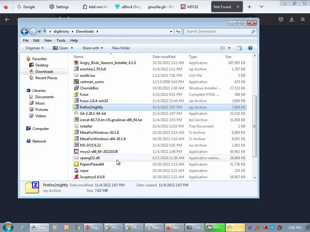Click the Search Downloads field
Image resolution: width=310 pixels, height=232 pixels.
coord(220,31)
